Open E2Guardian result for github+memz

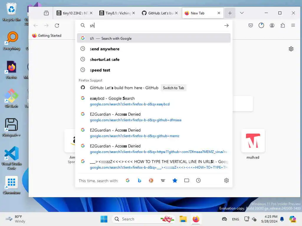click(154, 133)
